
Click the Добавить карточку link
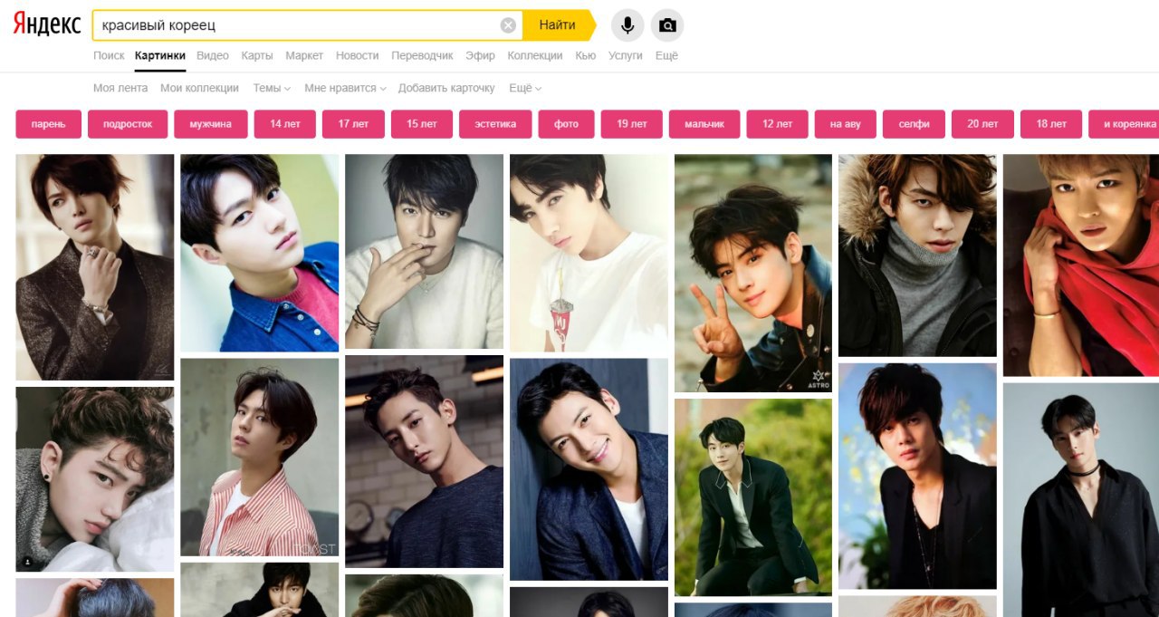click(x=446, y=88)
